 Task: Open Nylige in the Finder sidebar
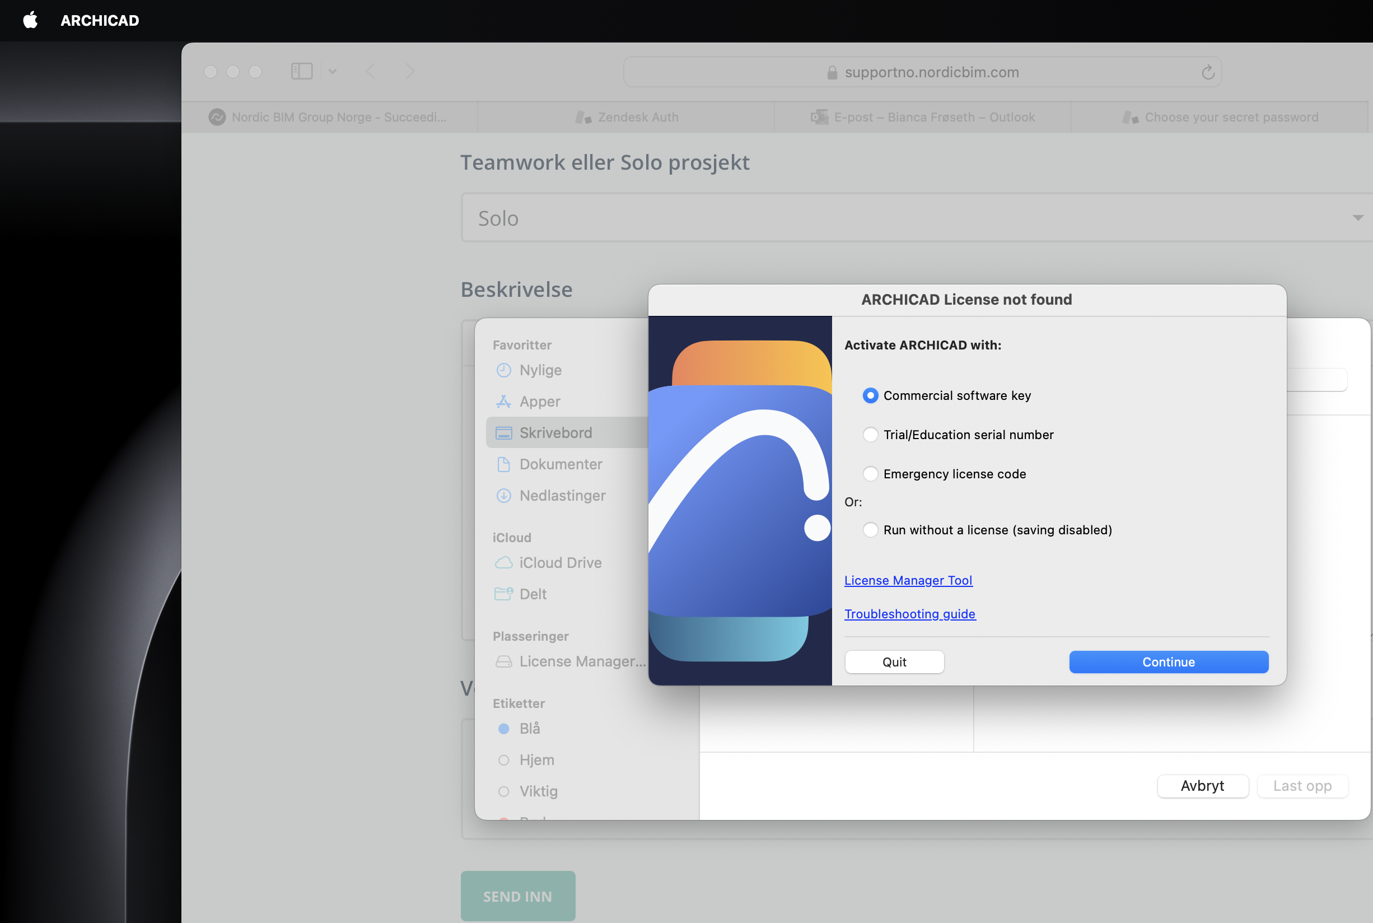point(540,370)
